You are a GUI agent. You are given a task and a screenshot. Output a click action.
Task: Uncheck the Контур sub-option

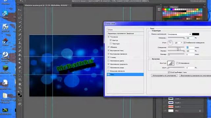point(111,40)
